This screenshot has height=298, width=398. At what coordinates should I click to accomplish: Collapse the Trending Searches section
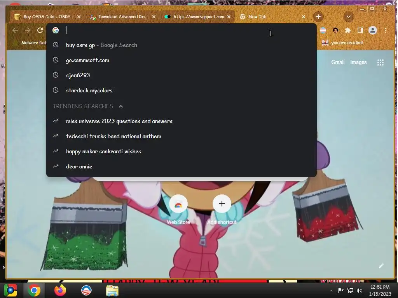[121, 106]
